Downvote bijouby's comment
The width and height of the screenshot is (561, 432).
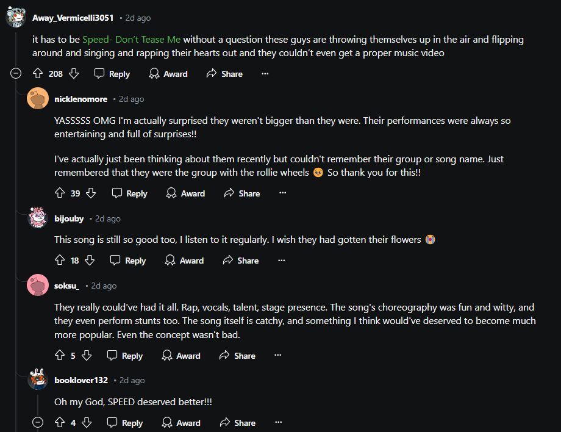(90, 261)
